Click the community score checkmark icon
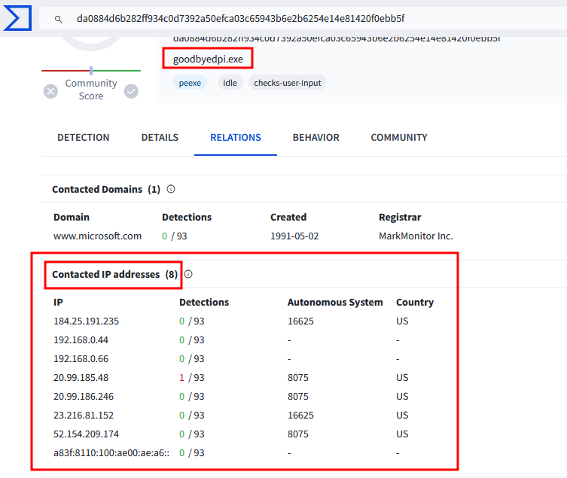Screen dimensions: 567x478 (x=131, y=91)
